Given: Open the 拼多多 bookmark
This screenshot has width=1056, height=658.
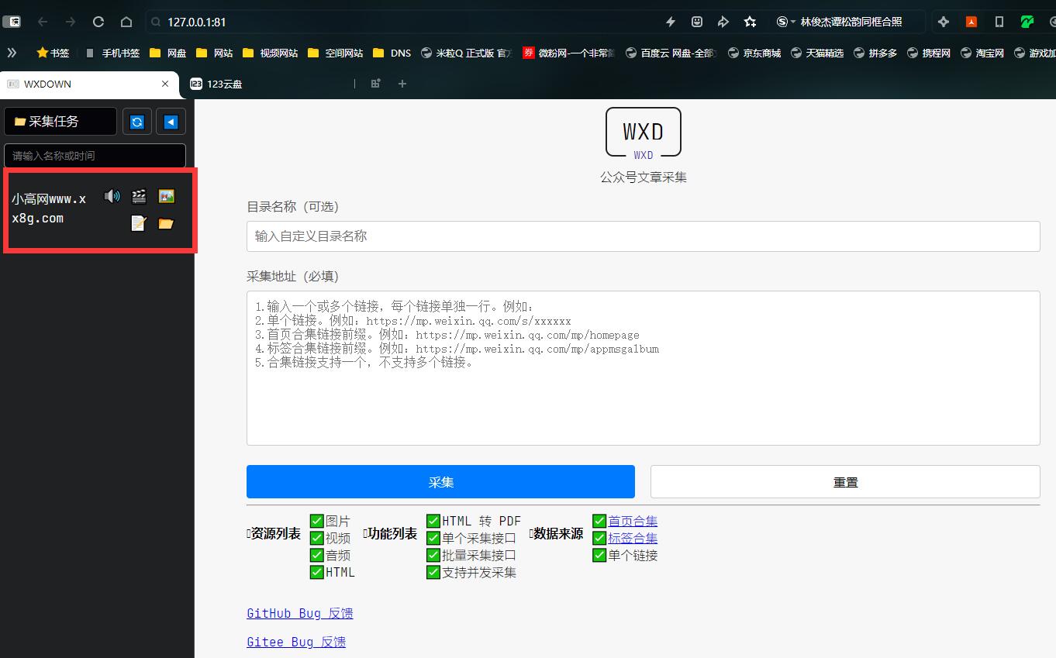Looking at the screenshot, I should pos(875,53).
